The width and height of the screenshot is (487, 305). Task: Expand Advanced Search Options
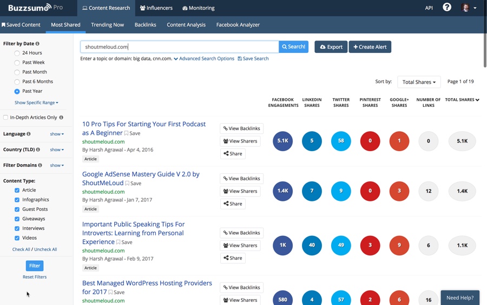point(204,59)
